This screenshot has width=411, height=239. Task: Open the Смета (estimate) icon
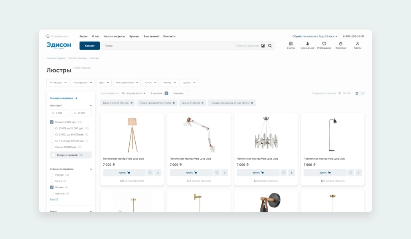[290, 44]
